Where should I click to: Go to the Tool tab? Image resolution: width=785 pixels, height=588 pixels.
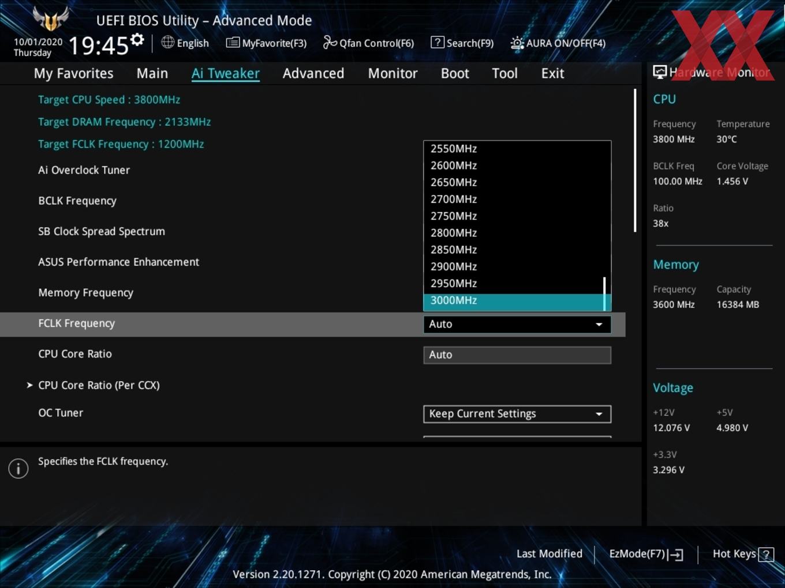504,73
